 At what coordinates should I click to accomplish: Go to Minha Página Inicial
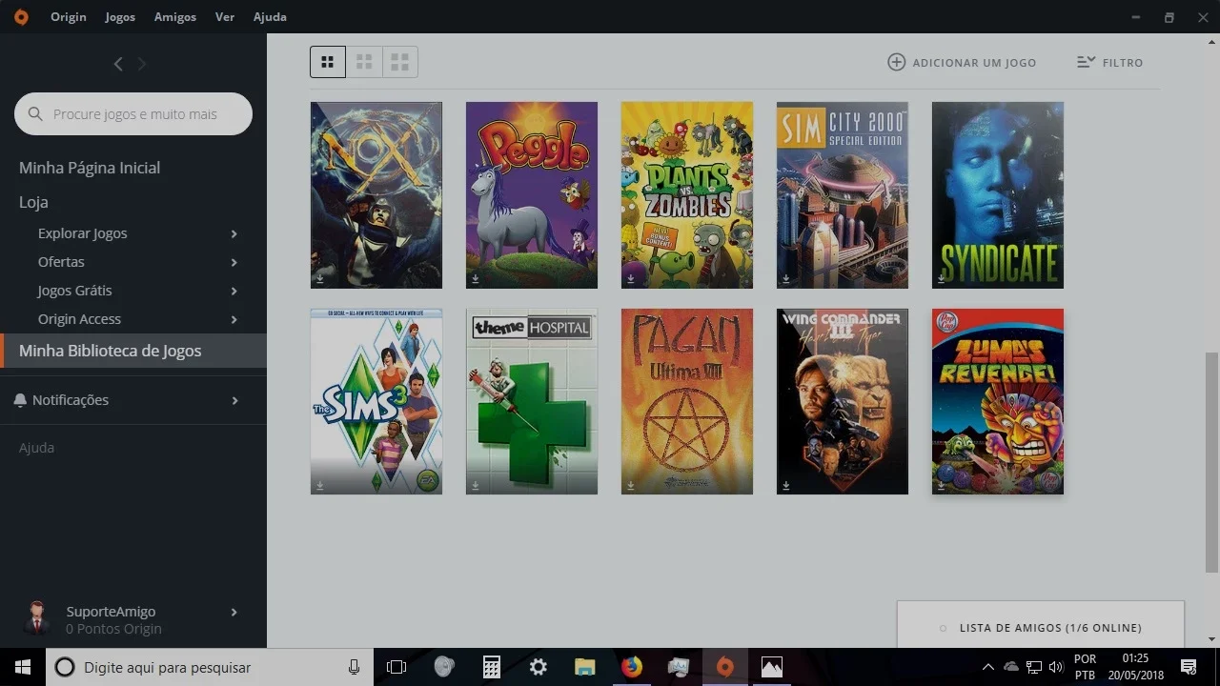(x=90, y=168)
